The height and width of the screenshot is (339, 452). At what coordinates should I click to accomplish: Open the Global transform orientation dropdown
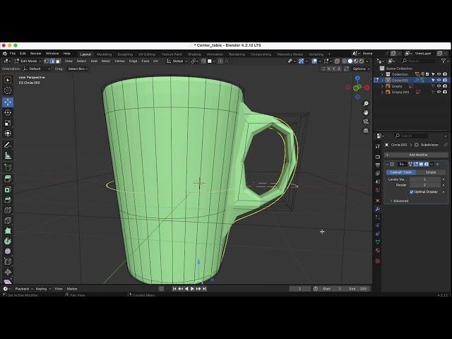177,61
